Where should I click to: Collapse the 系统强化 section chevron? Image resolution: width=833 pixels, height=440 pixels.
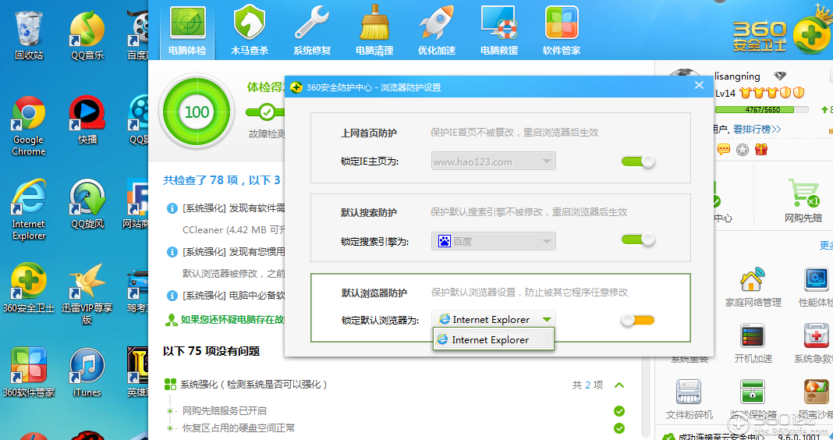click(x=619, y=385)
